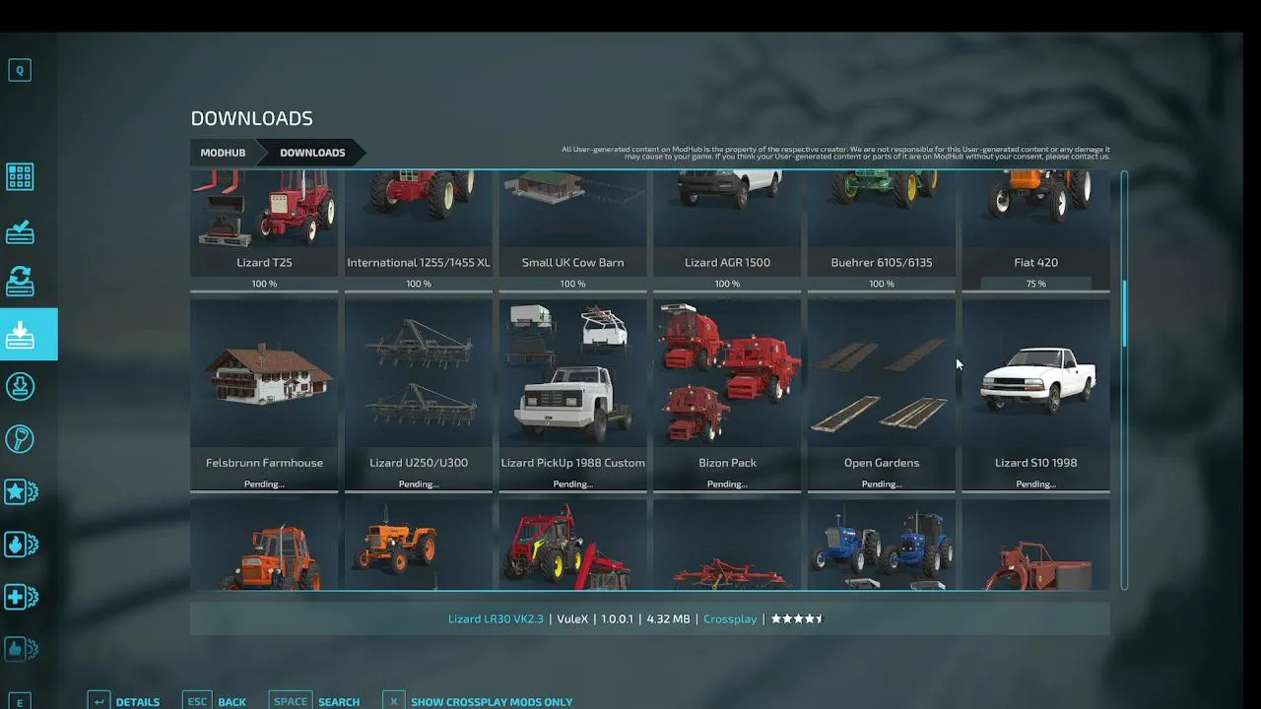
Task: Click the Buehrer 6105/6135 label
Action: point(882,263)
